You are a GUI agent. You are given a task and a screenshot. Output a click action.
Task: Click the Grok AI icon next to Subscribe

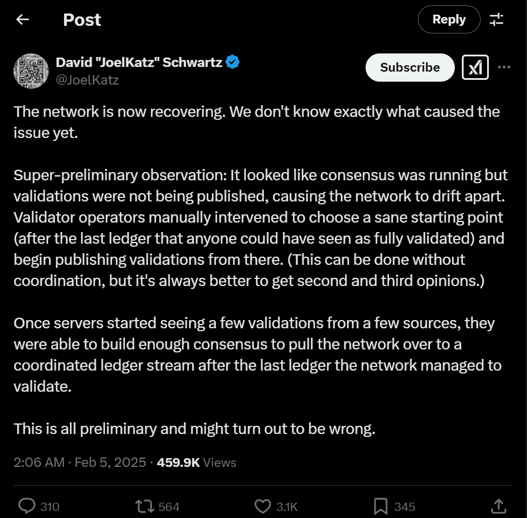point(475,67)
